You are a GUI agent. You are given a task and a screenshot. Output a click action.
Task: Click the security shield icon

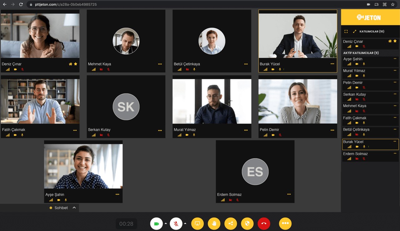point(247,224)
